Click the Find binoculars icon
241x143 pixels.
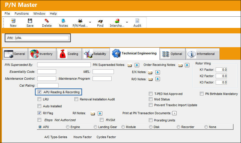pyautogui.click(x=100, y=21)
